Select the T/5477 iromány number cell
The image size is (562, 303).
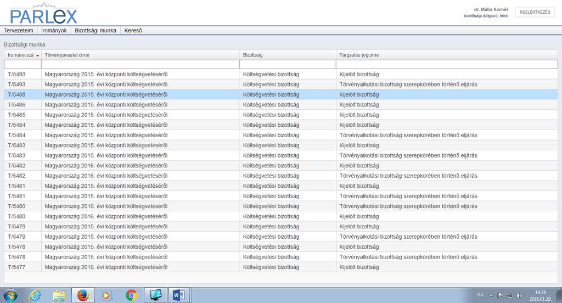coord(23,267)
